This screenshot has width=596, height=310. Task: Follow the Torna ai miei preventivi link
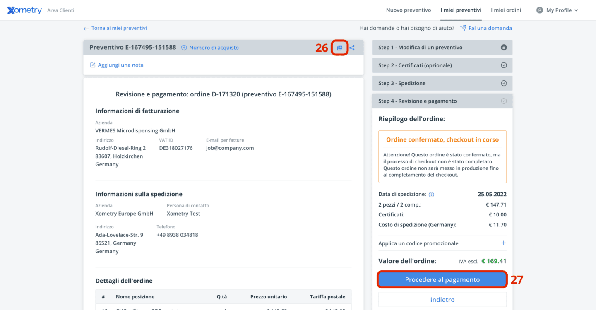119,28
